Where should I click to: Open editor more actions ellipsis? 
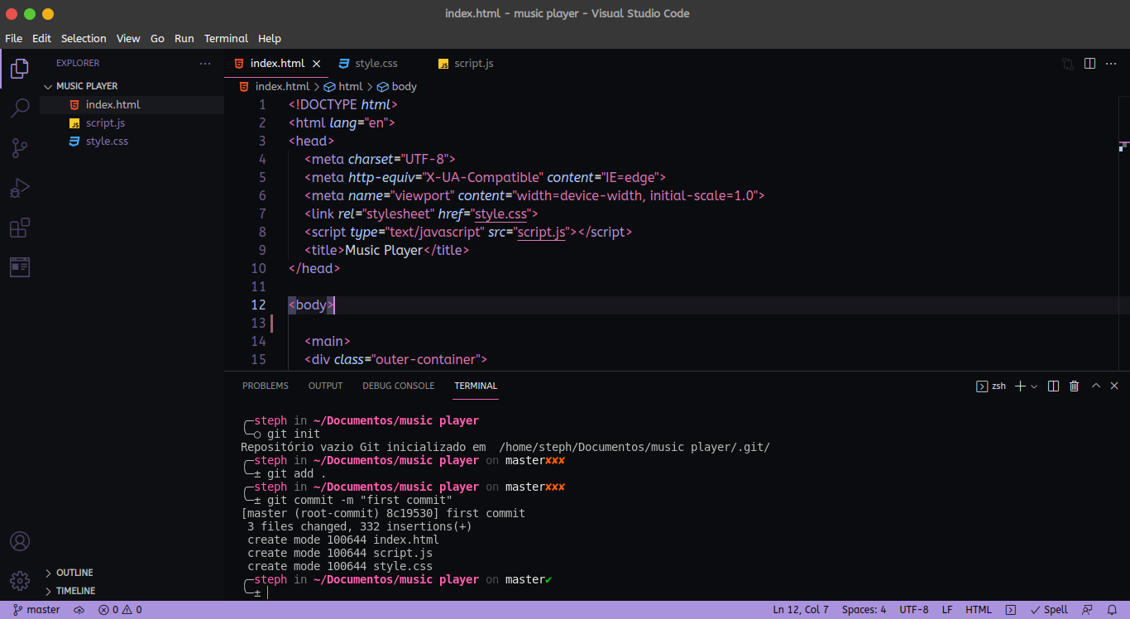(1113, 64)
